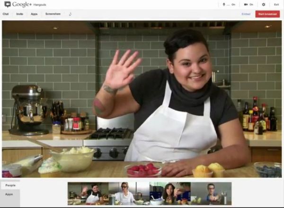Select the People tab at bottom left
The height and width of the screenshot is (208, 284).
pyautogui.click(x=10, y=186)
